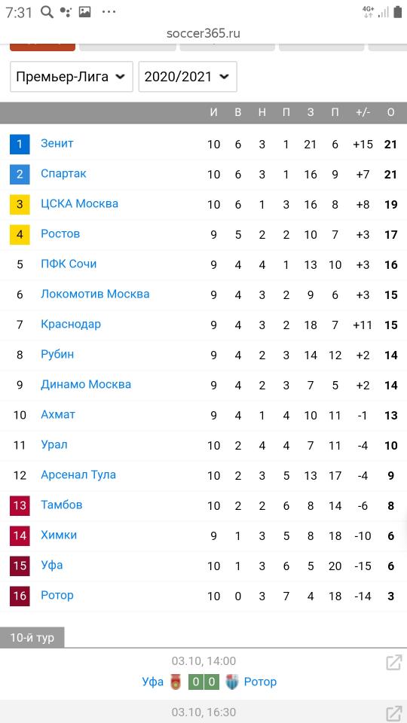
Task: Open the Краснодар team link
Action: pyautogui.click(x=71, y=324)
